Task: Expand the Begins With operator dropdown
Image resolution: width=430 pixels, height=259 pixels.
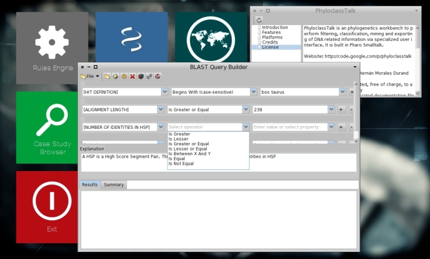Action: coord(254,92)
